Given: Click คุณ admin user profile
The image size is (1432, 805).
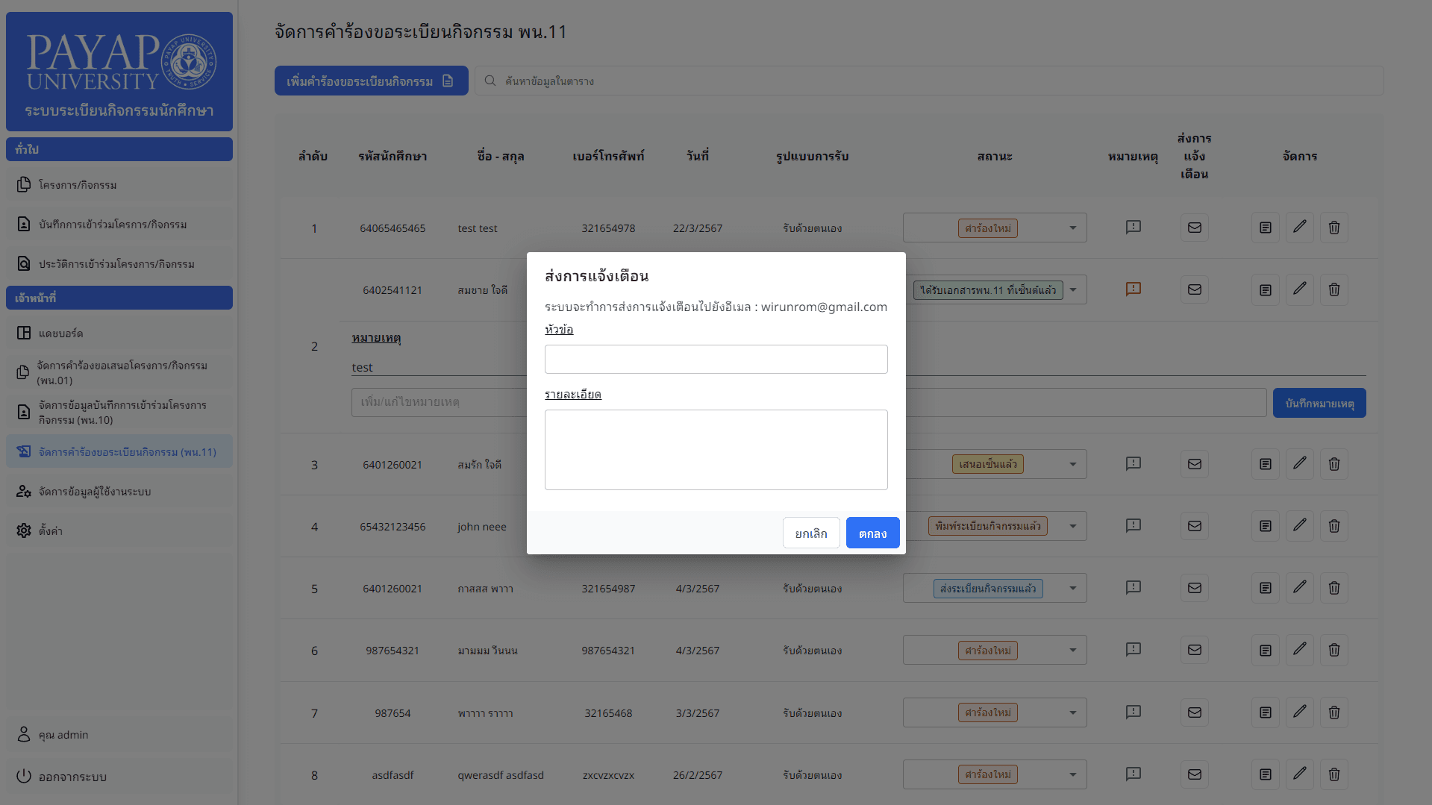Looking at the screenshot, I should [119, 734].
